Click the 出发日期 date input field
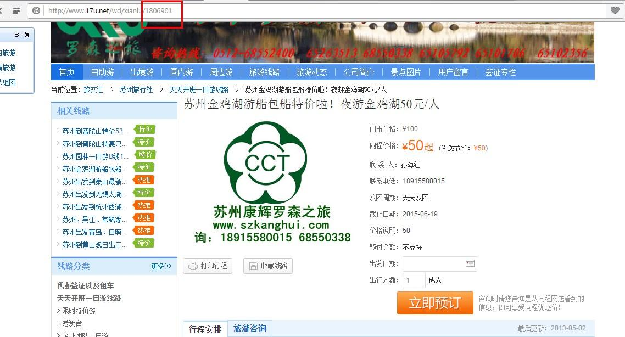Screen dimensions: 625x337 [x=440, y=263]
